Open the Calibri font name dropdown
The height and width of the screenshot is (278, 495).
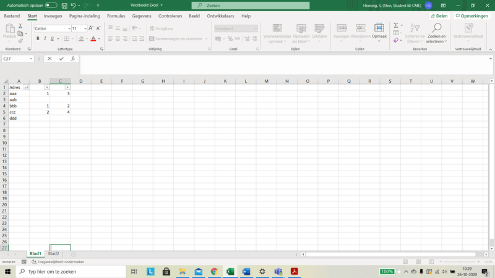pyautogui.click(x=69, y=28)
